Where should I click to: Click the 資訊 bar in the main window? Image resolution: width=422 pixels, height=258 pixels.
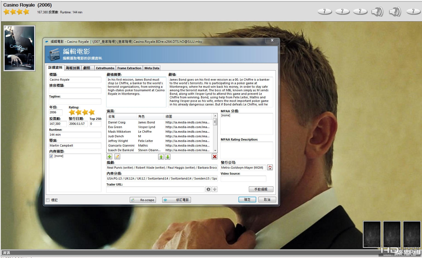(211, 253)
